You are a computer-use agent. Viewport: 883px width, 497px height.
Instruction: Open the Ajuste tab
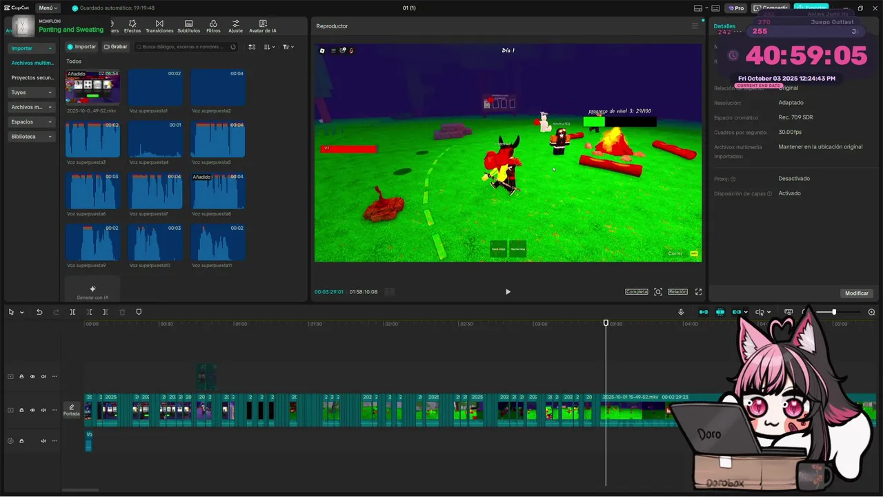pos(236,26)
